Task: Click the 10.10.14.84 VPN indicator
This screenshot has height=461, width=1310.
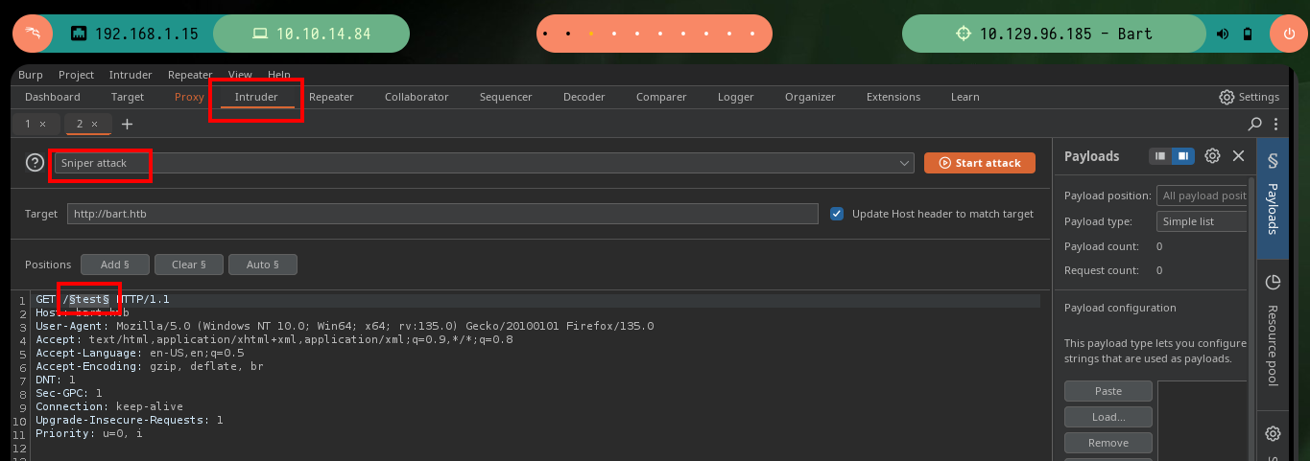Action: point(312,34)
